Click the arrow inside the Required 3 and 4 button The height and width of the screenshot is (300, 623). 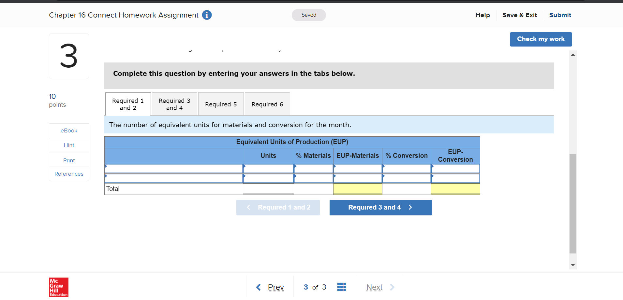pyautogui.click(x=410, y=207)
